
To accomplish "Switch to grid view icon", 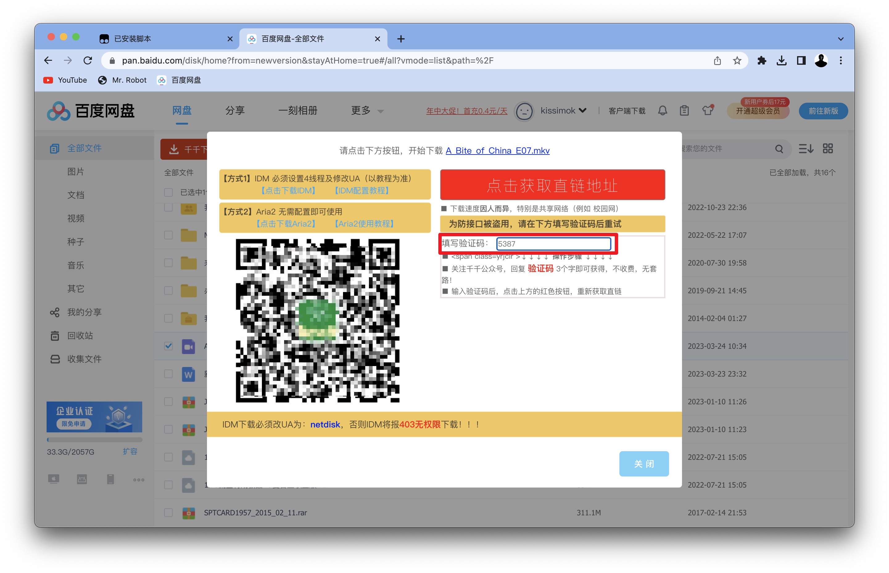I will pos(828,149).
